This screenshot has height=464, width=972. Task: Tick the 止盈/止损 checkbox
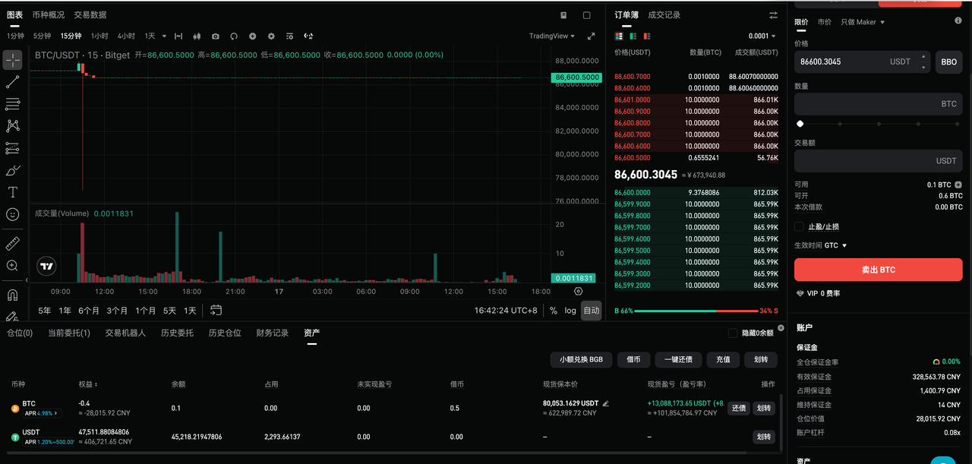tap(799, 226)
